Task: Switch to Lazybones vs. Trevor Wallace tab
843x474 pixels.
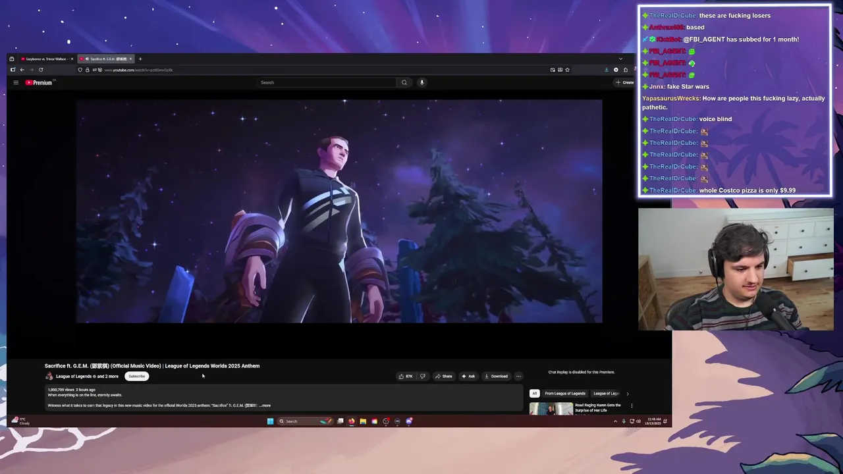Action: [x=46, y=59]
